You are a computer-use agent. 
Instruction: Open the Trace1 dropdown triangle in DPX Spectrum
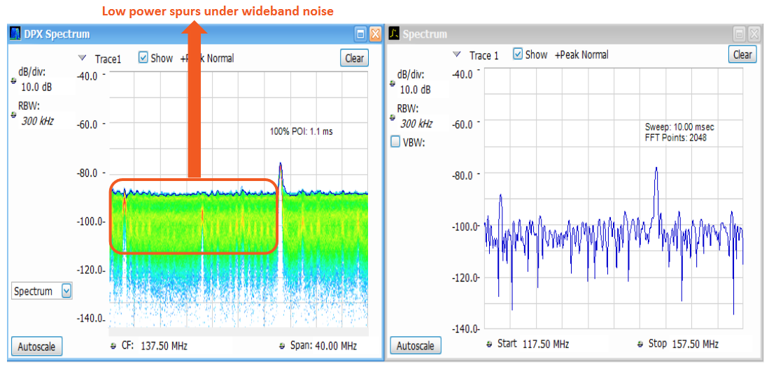click(x=83, y=58)
